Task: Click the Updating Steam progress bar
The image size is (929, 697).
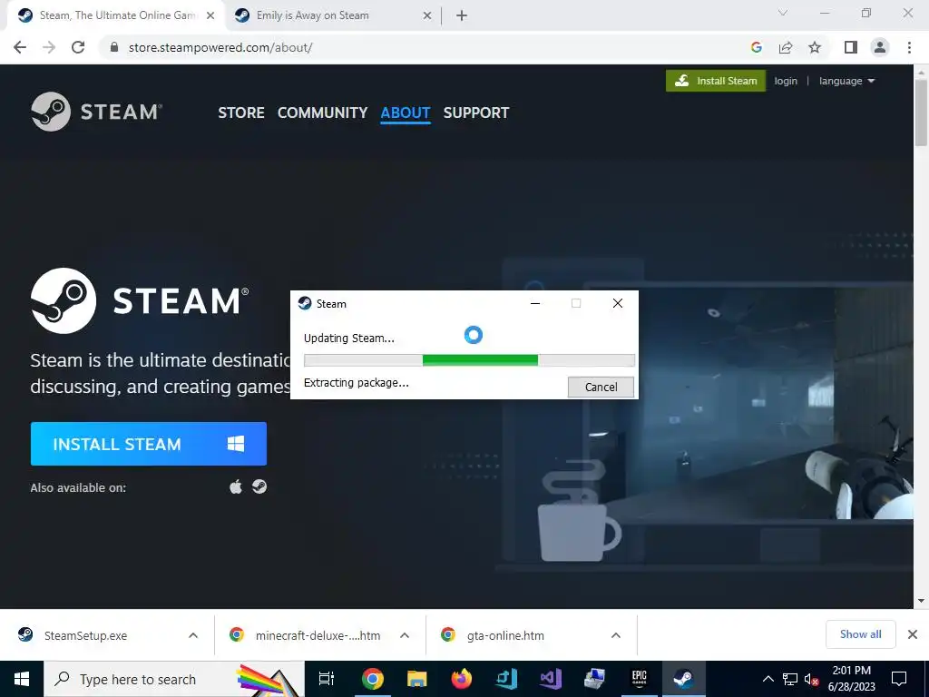Action: 469,360
